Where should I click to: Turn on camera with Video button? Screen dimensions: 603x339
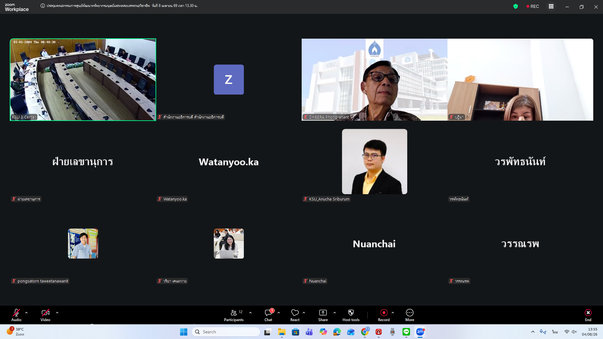[x=45, y=315]
